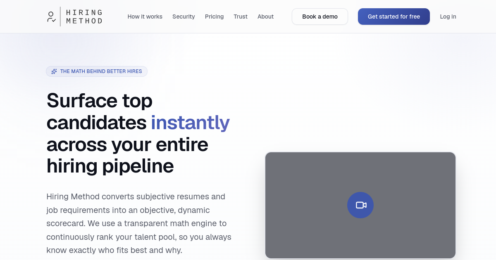
Task: Click the paragraph starting 'Hiring Method converts'
Action: coord(139,223)
